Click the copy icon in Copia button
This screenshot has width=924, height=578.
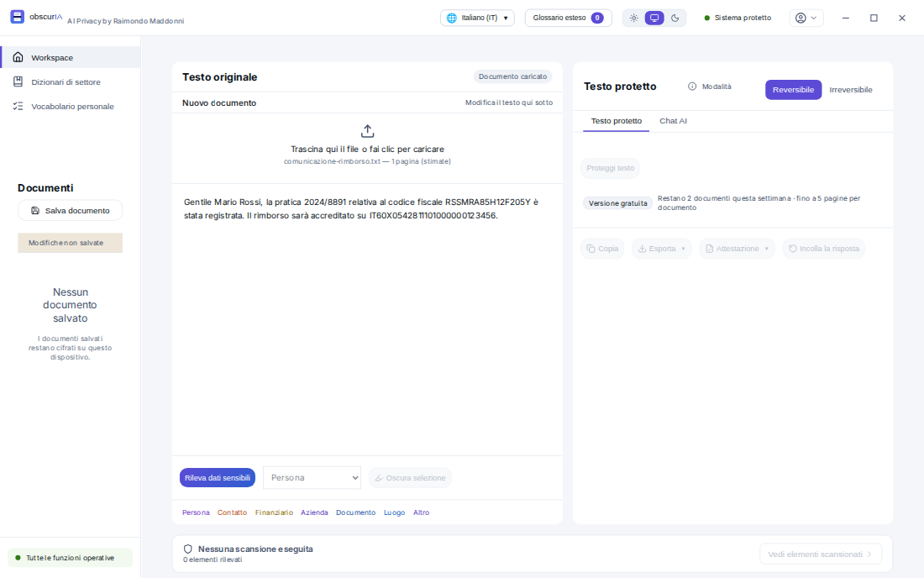[591, 249]
